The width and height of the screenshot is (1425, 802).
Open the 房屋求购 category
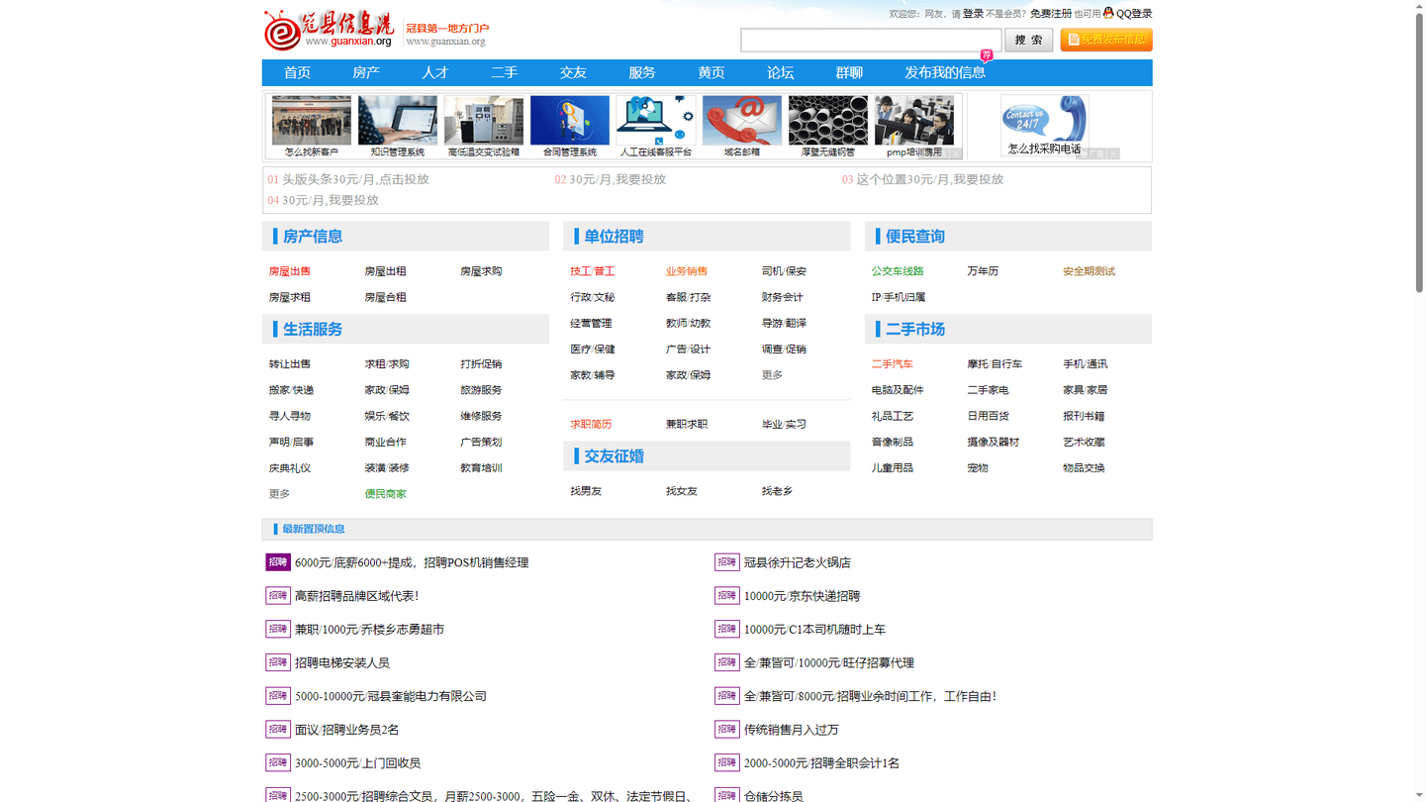pos(481,271)
